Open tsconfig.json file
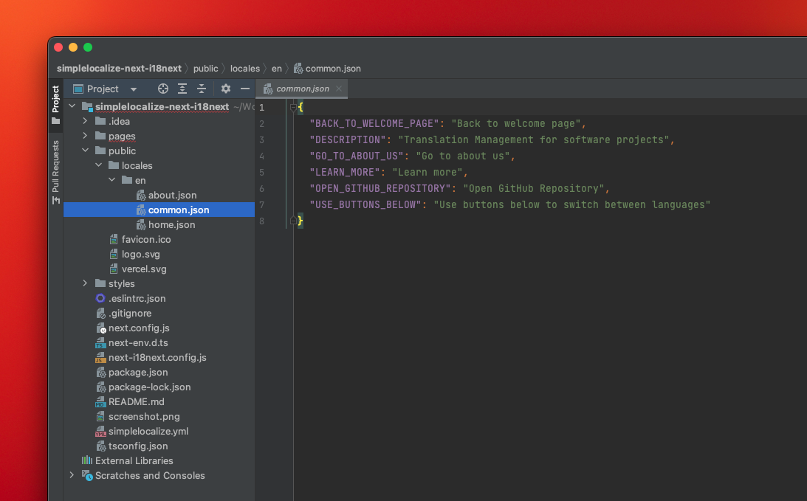This screenshot has width=807, height=501. [138, 446]
